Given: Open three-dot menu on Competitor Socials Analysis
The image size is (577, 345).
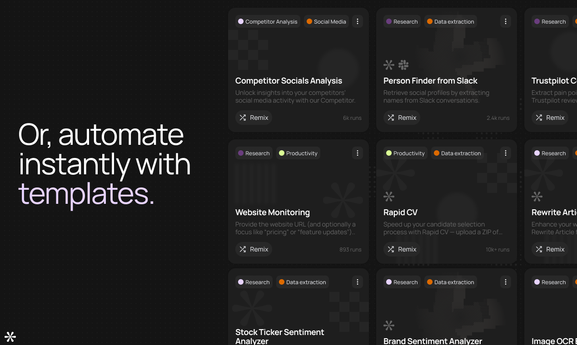Looking at the screenshot, I should click(x=358, y=22).
